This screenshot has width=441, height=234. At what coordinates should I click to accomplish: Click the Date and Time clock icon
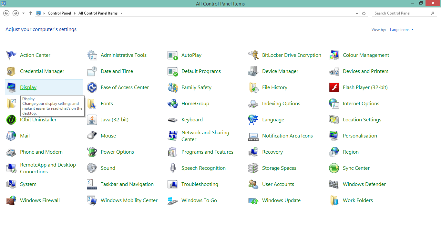click(92, 71)
